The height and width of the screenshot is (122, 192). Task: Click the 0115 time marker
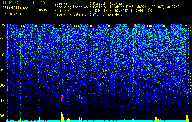coord(94,26)
